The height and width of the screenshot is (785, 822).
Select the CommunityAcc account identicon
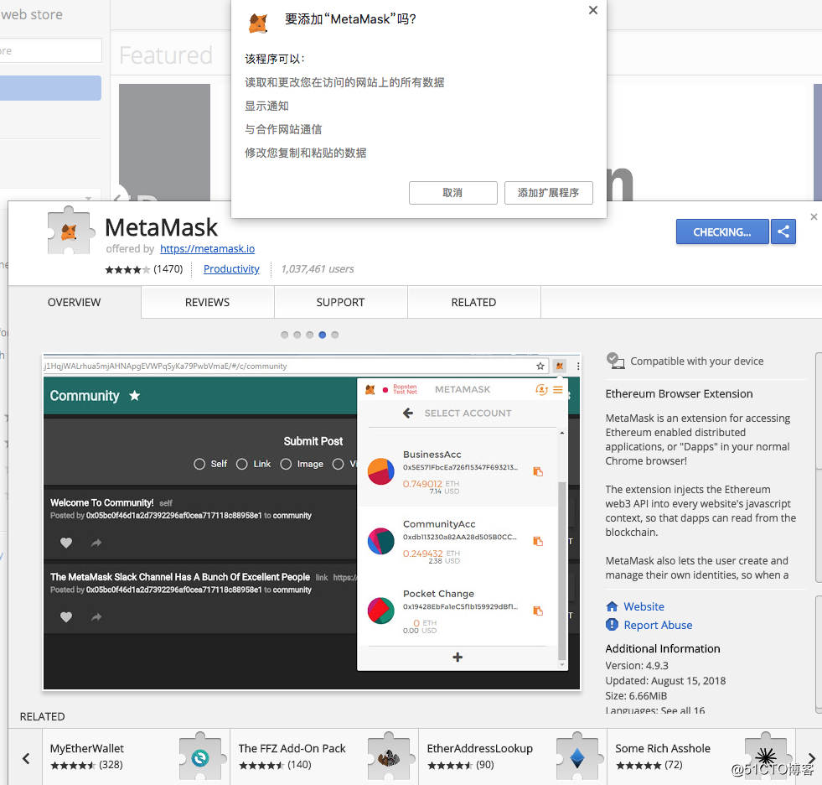tap(381, 541)
